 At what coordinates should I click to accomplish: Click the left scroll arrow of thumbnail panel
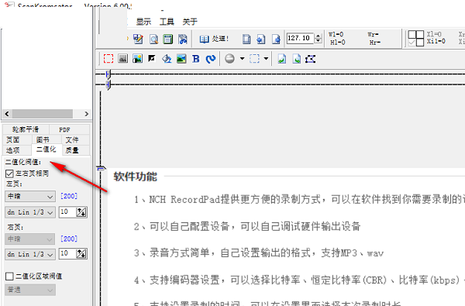pyautogui.click(x=7, y=114)
